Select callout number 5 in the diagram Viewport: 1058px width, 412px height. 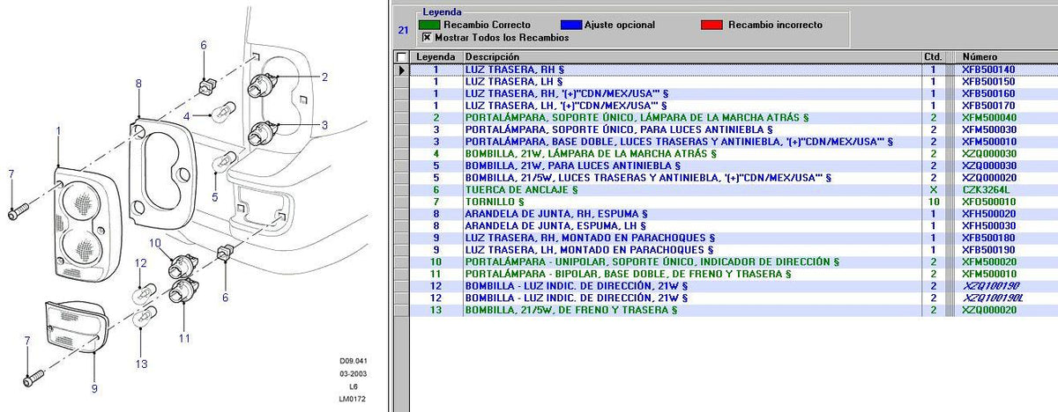point(214,197)
